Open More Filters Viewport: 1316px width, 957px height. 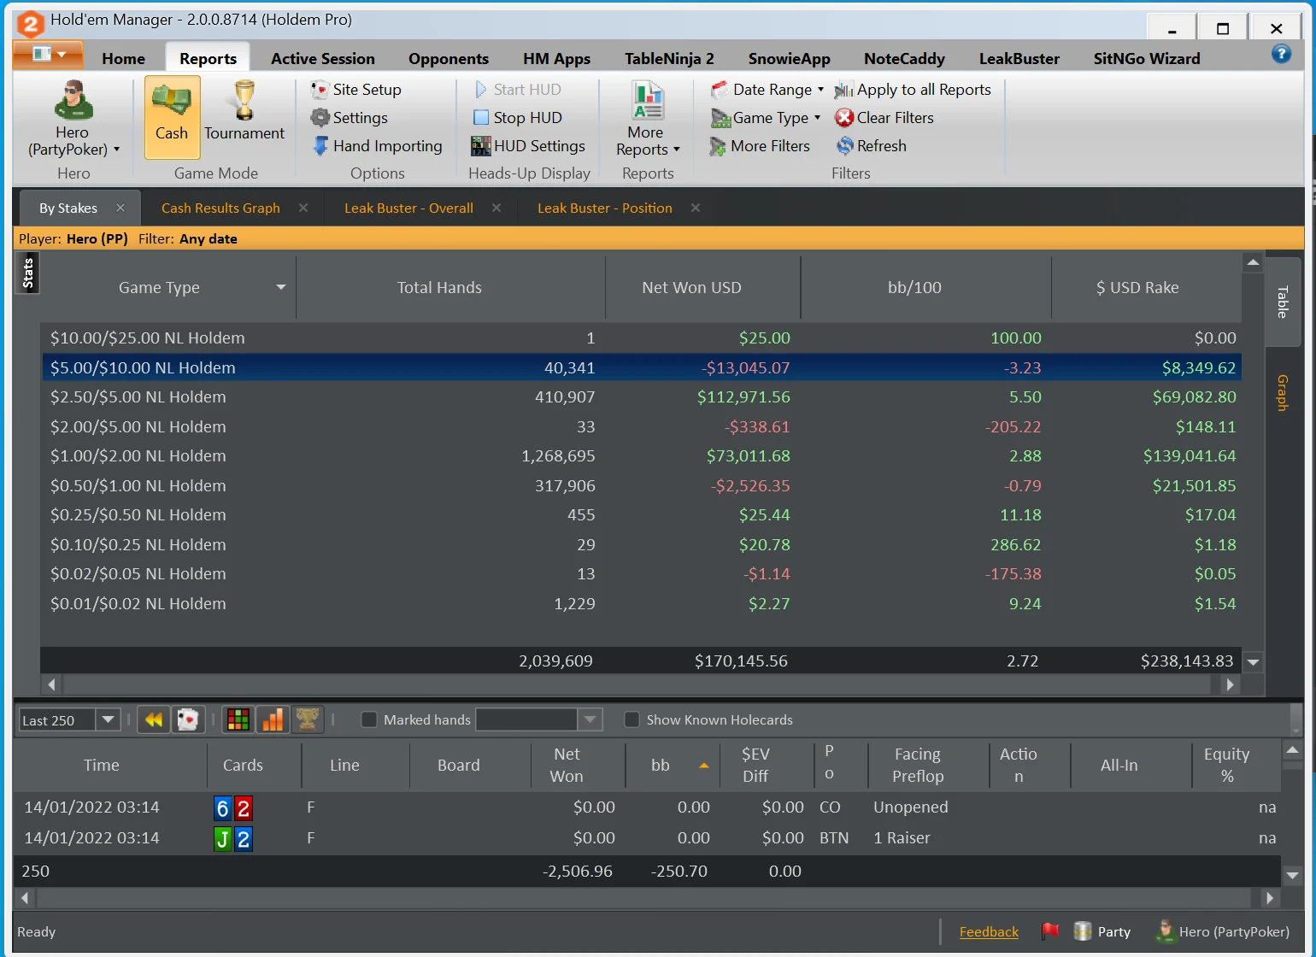pyautogui.click(x=760, y=146)
